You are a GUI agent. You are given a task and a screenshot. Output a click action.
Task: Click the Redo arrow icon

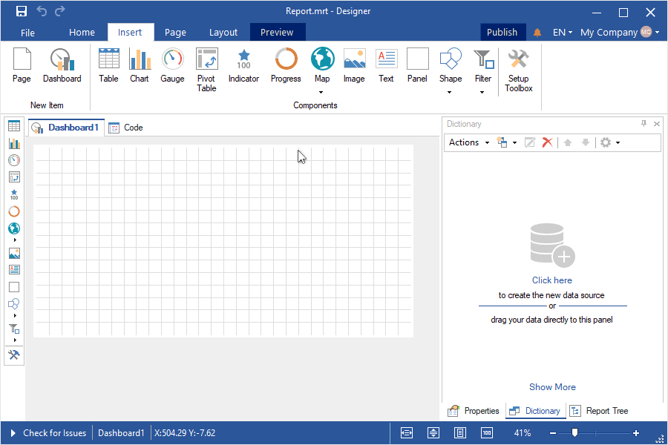tap(60, 11)
